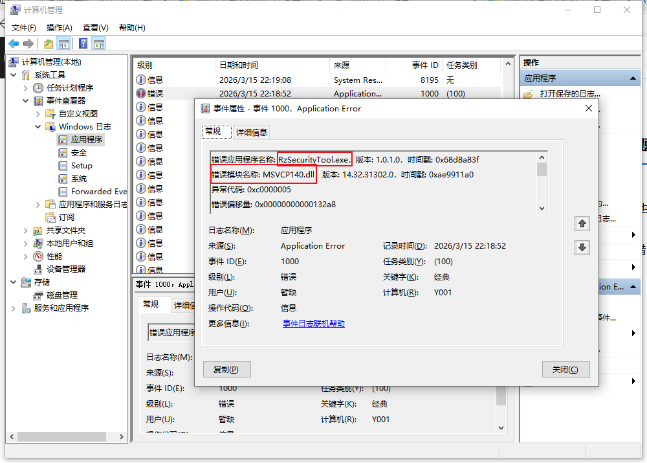Screen dimensions: 647x463
Task: Open the 查看(V) menu
Action: [x=95, y=27]
